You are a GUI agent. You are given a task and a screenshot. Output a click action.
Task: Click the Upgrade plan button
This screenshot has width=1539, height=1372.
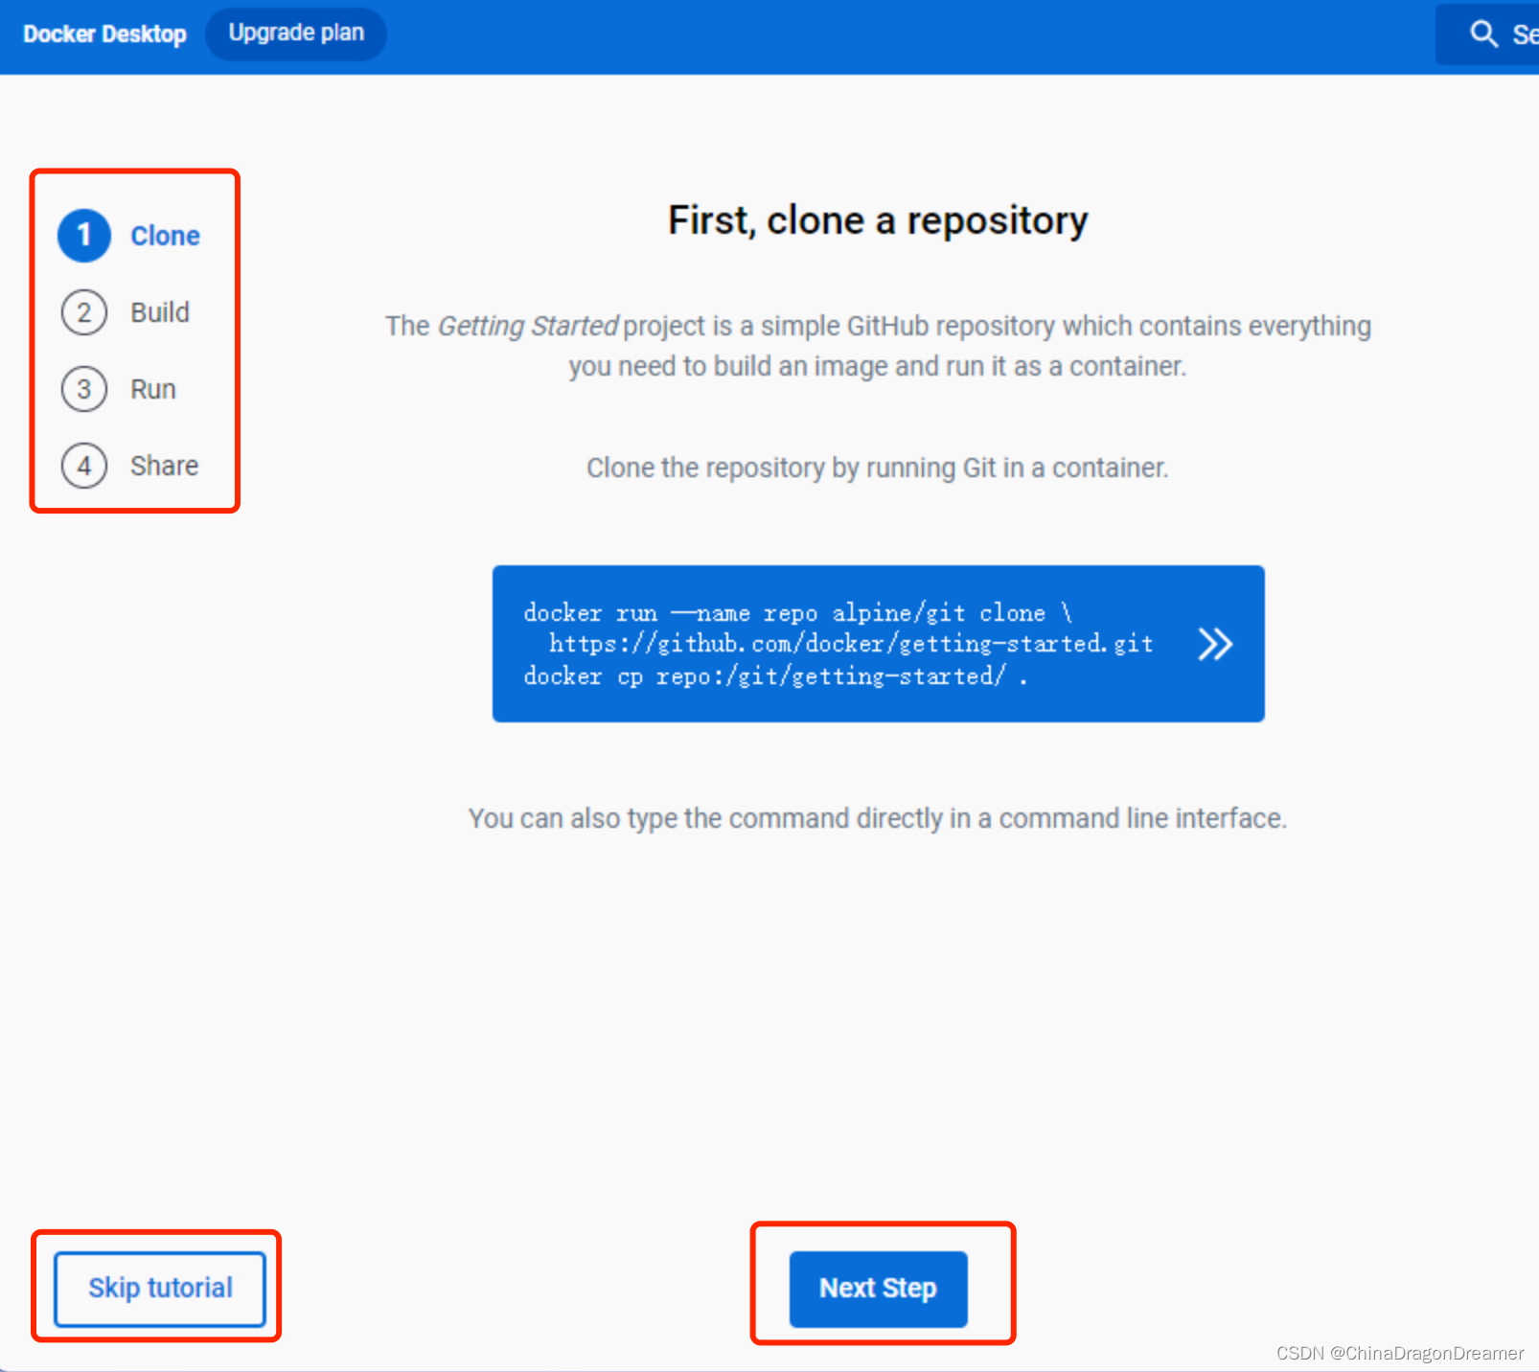pos(296,34)
